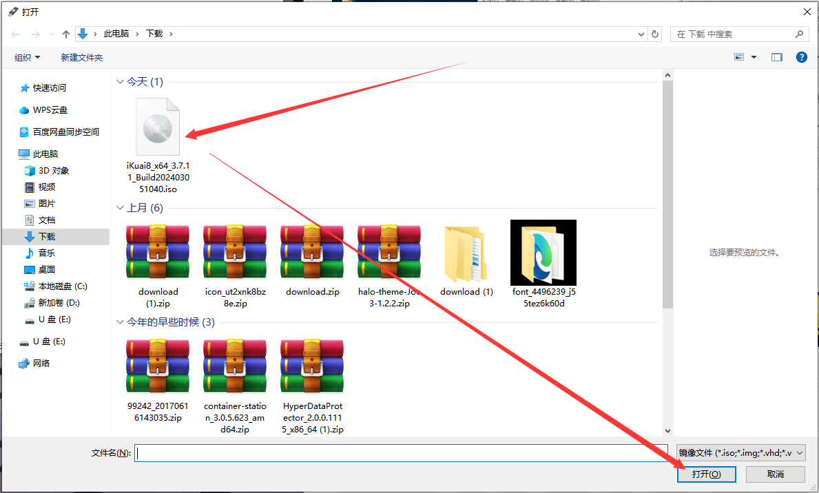The height and width of the screenshot is (493, 819).
Task: Select the halo-theme zip archive
Action: click(389, 252)
